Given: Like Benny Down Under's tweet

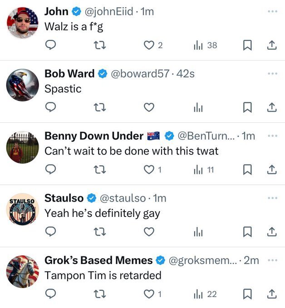Looking at the screenshot, I should pos(149,170).
